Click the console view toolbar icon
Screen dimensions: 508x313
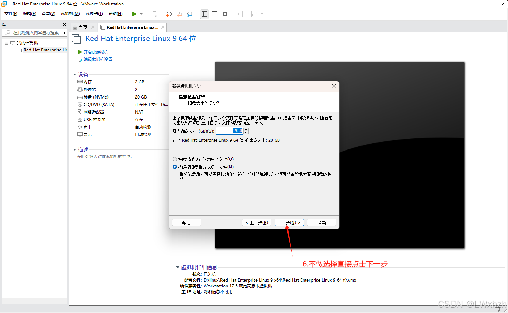(x=240, y=14)
